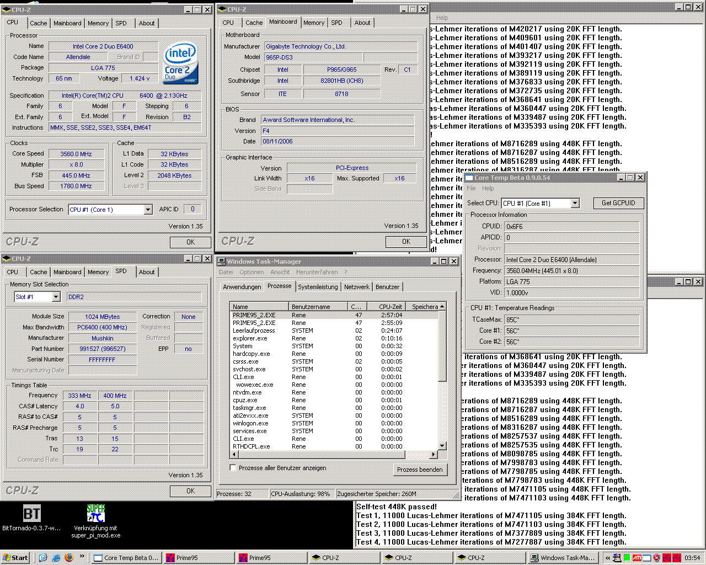This screenshot has height=565, width=706.
Task: Click Get GCPUID button
Action: [618, 203]
